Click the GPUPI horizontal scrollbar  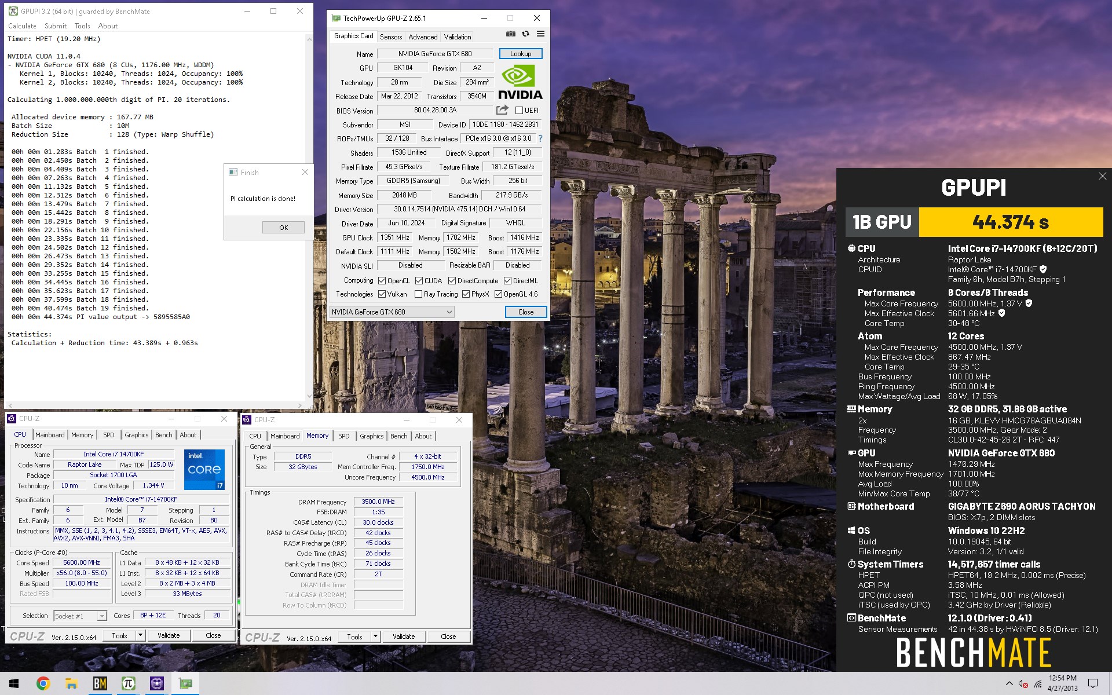155,405
